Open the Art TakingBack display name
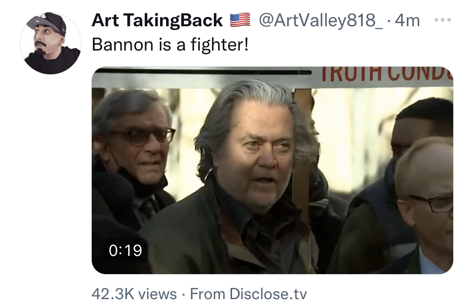Screen dimensions: 473x302 pyautogui.click(x=157, y=20)
